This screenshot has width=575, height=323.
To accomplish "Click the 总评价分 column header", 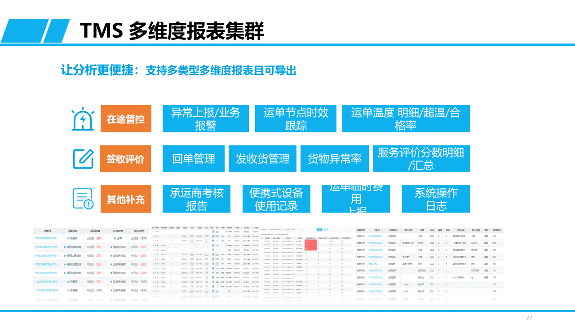I will click(496, 230).
